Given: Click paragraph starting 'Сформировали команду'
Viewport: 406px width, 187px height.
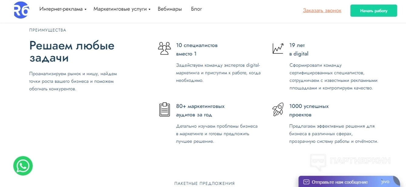Looking at the screenshot, I should click(333, 77).
